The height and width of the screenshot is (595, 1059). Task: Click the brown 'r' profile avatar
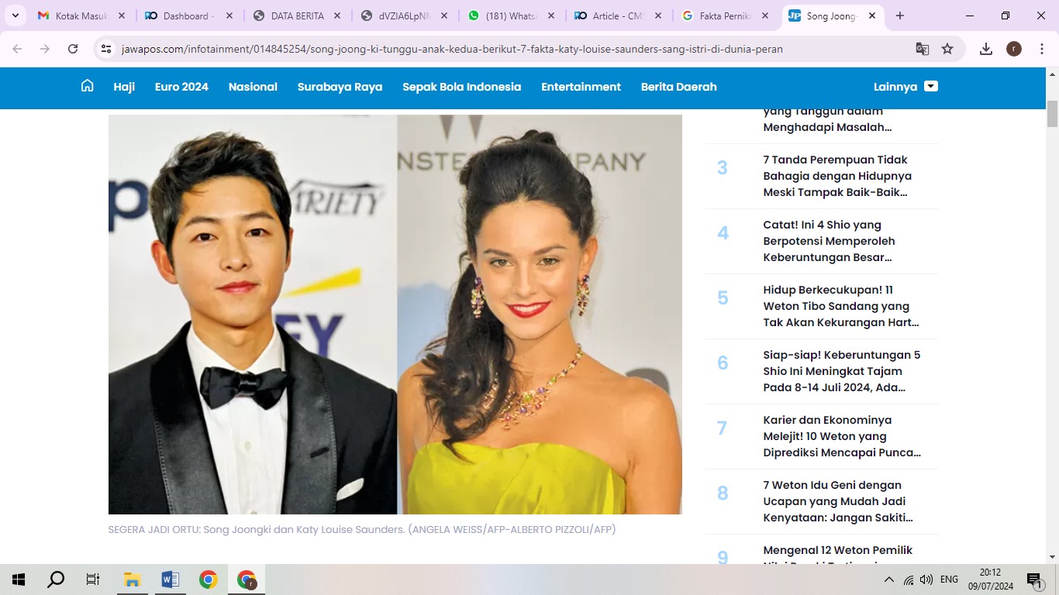click(1013, 48)
